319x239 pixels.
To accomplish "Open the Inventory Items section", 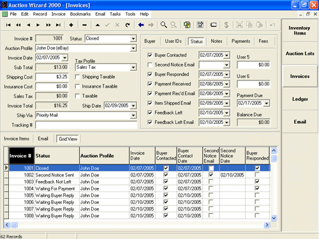I will click(300, 31).
